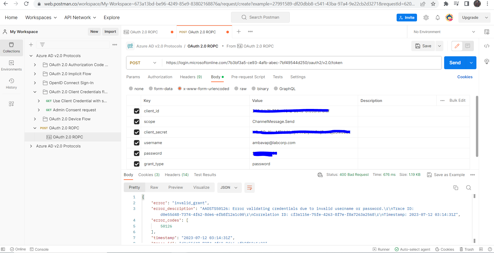This screenshot has height=253, width=494.
Task: Open the Environments panel icon
Action: [x=11, y=66]
